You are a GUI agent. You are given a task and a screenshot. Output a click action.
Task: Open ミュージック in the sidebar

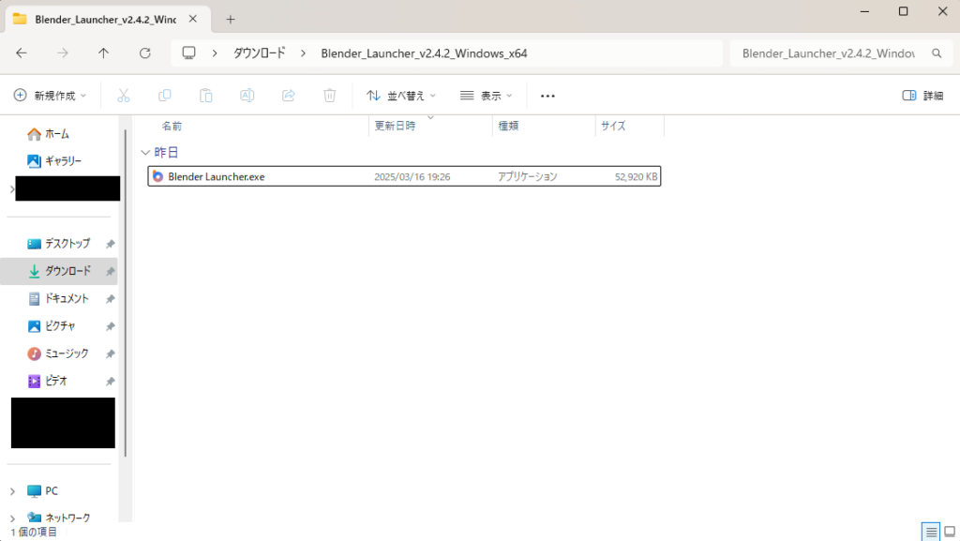click(x=58, y=353)
